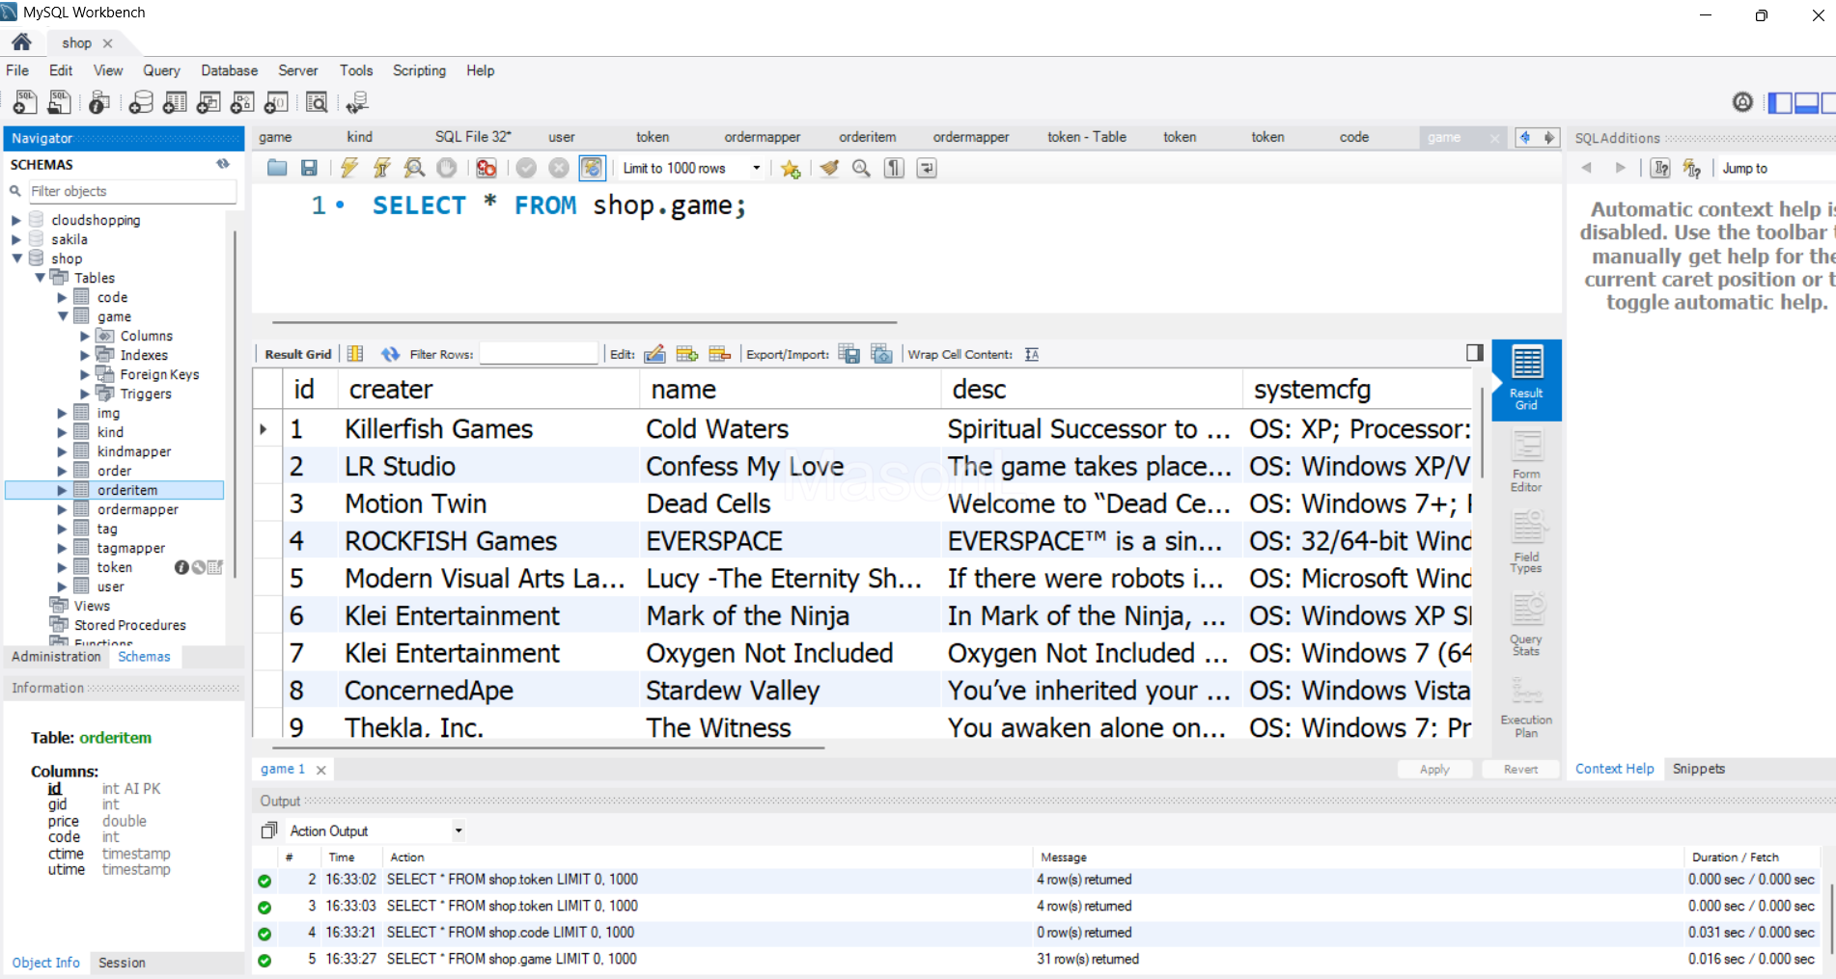Viewport: 1836px width, 979px height.
Task: Refresh the result grid data
Action: click(x=390, y=354)
